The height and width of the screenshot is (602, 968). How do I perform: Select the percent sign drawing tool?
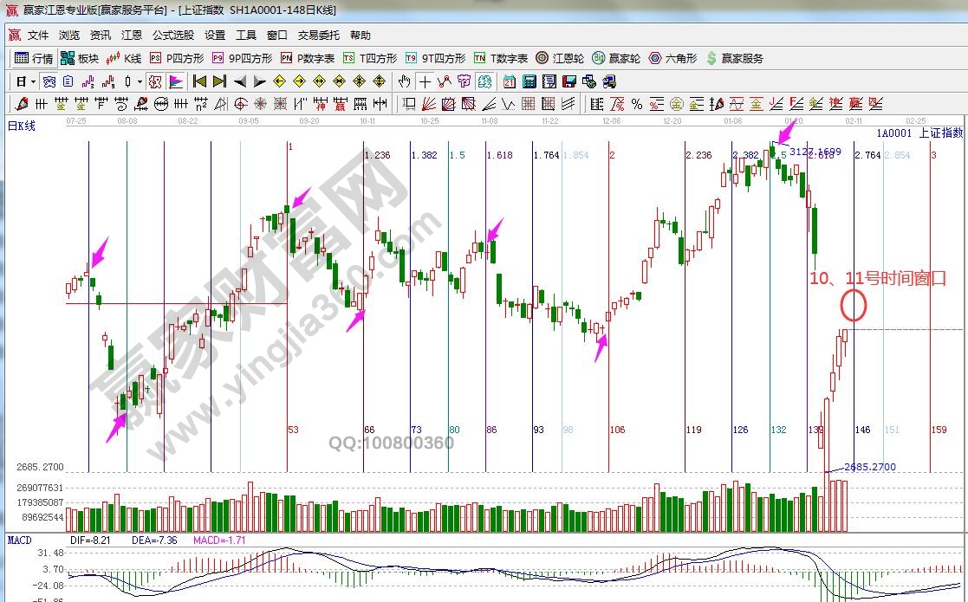[637, 104]
